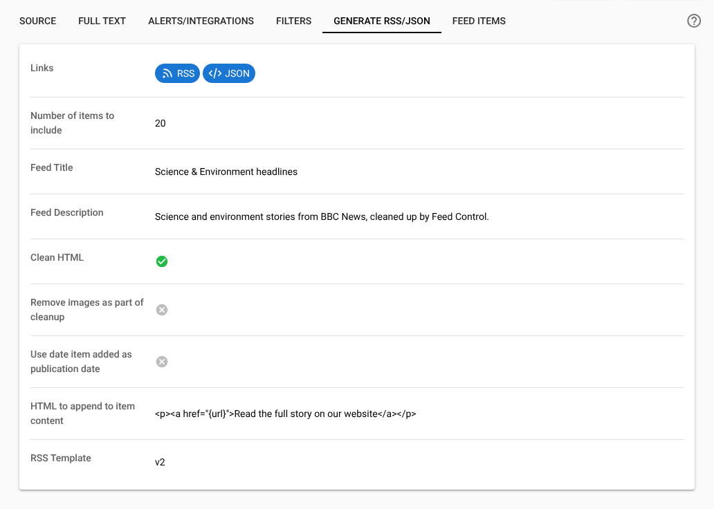Toggle Use date item added as publication date

tap(162, 362)
